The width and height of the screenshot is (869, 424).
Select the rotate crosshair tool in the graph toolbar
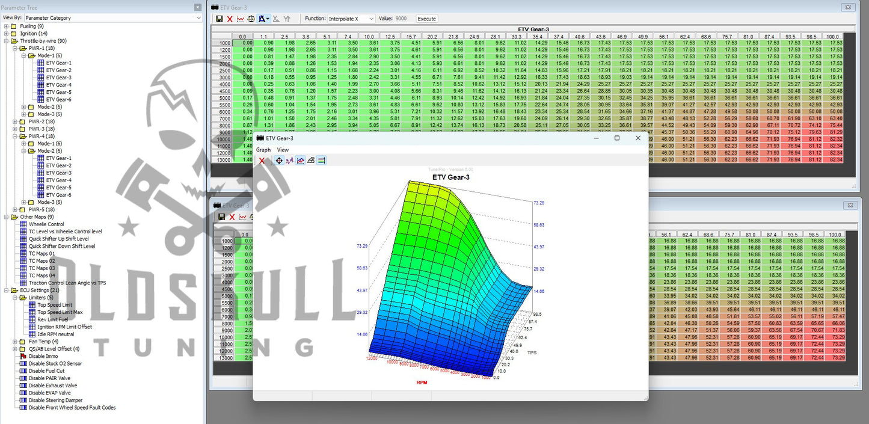coord(279,161)
